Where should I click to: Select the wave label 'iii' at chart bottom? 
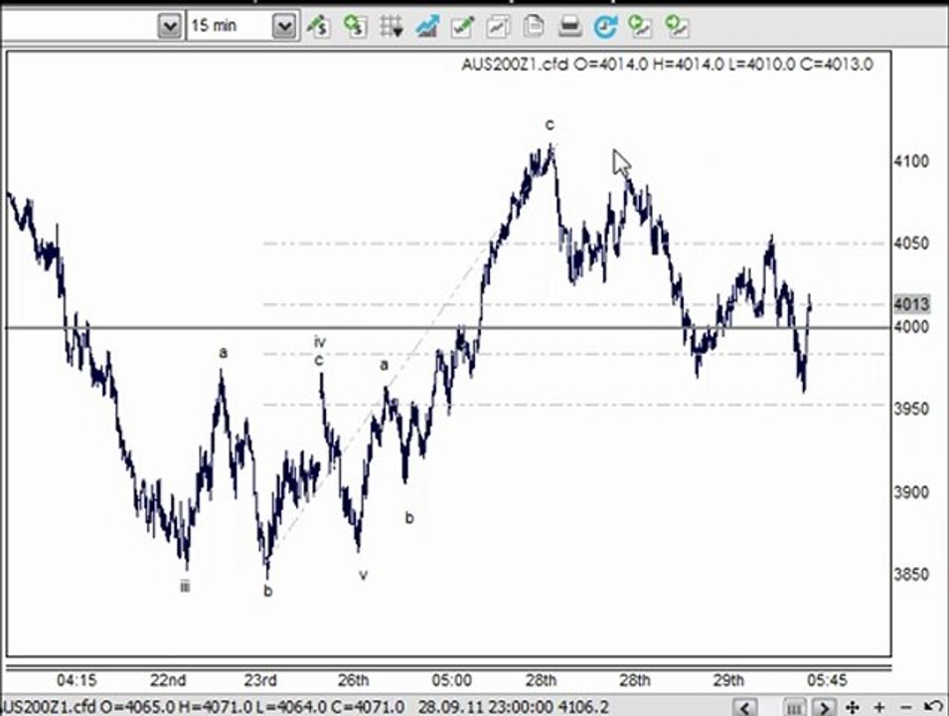185,586
